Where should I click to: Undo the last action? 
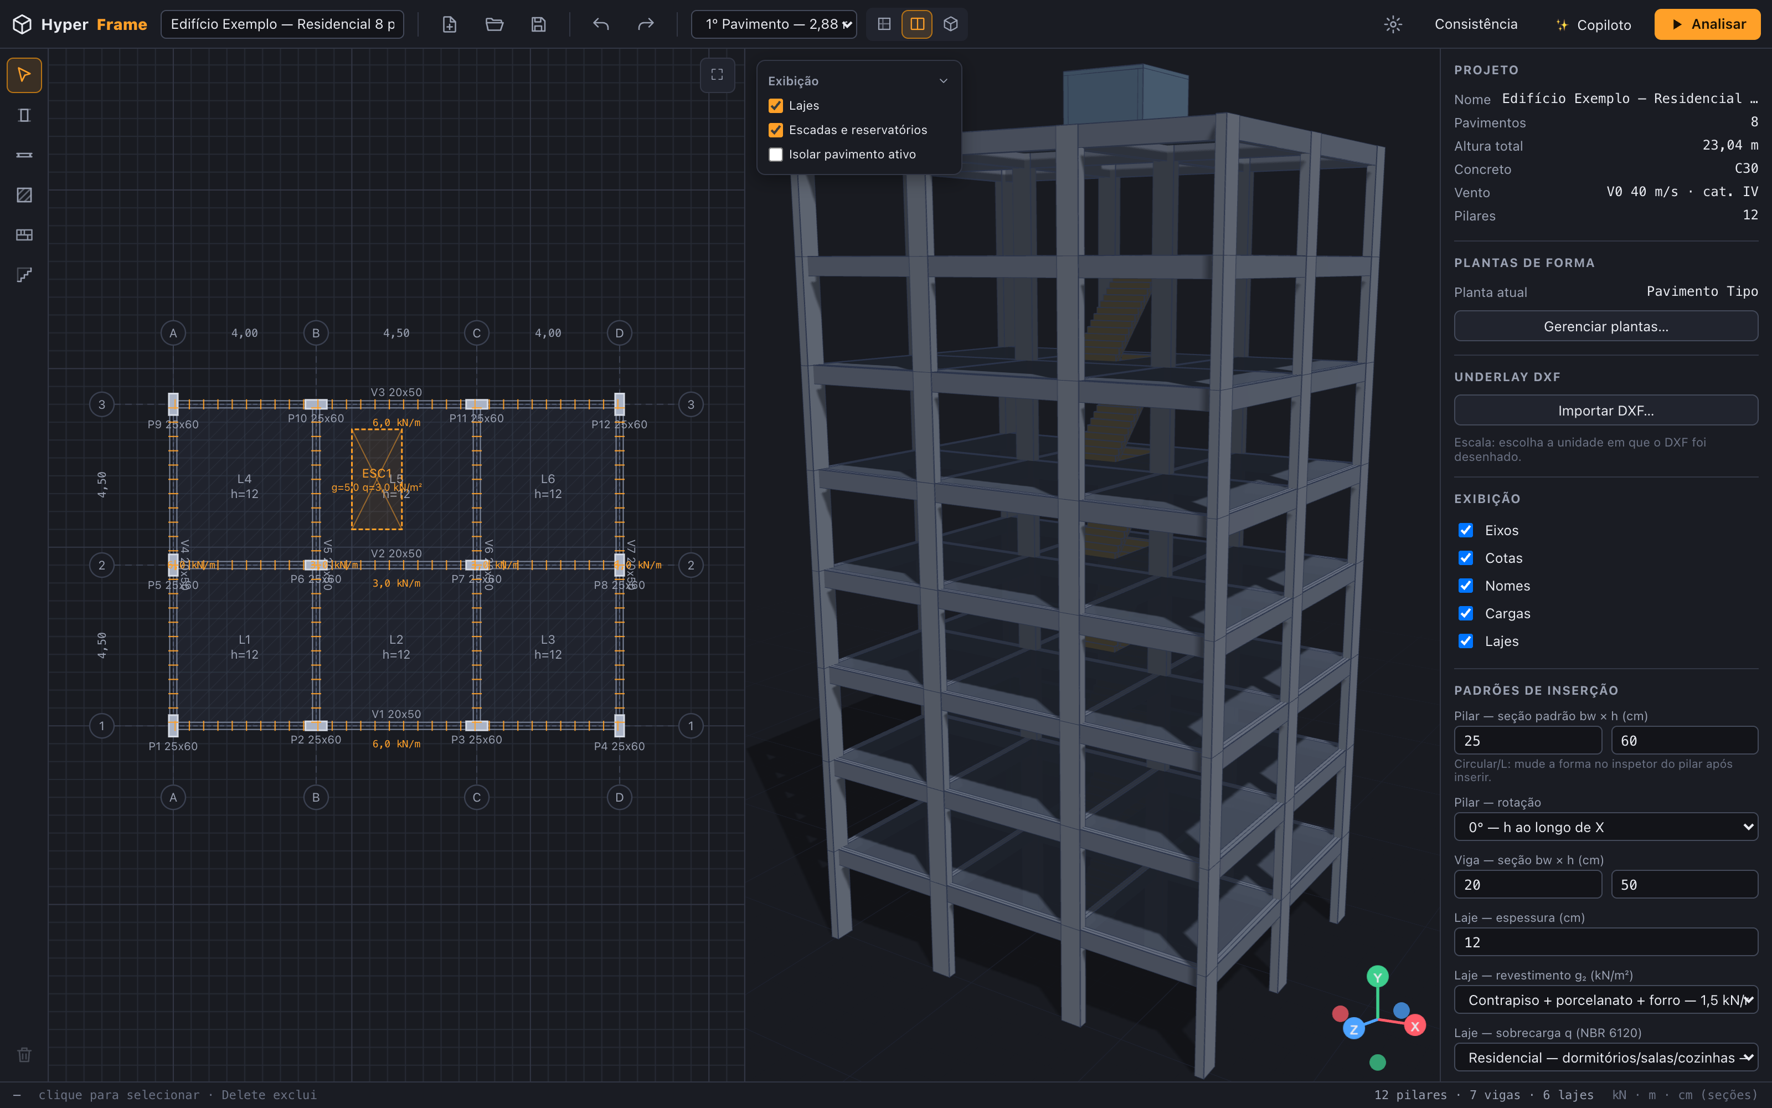pyautogui.click(x=601, y=24)
